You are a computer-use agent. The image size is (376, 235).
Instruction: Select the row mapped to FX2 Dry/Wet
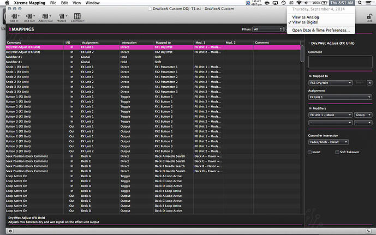(153, 52)
